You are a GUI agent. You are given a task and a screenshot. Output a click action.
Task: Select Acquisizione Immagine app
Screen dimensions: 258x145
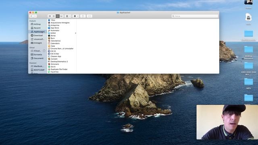(x=59, y=23)
